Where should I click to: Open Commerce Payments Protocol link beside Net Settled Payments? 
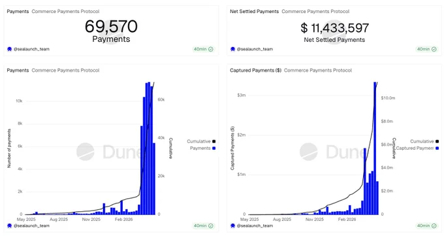[315, 11]
